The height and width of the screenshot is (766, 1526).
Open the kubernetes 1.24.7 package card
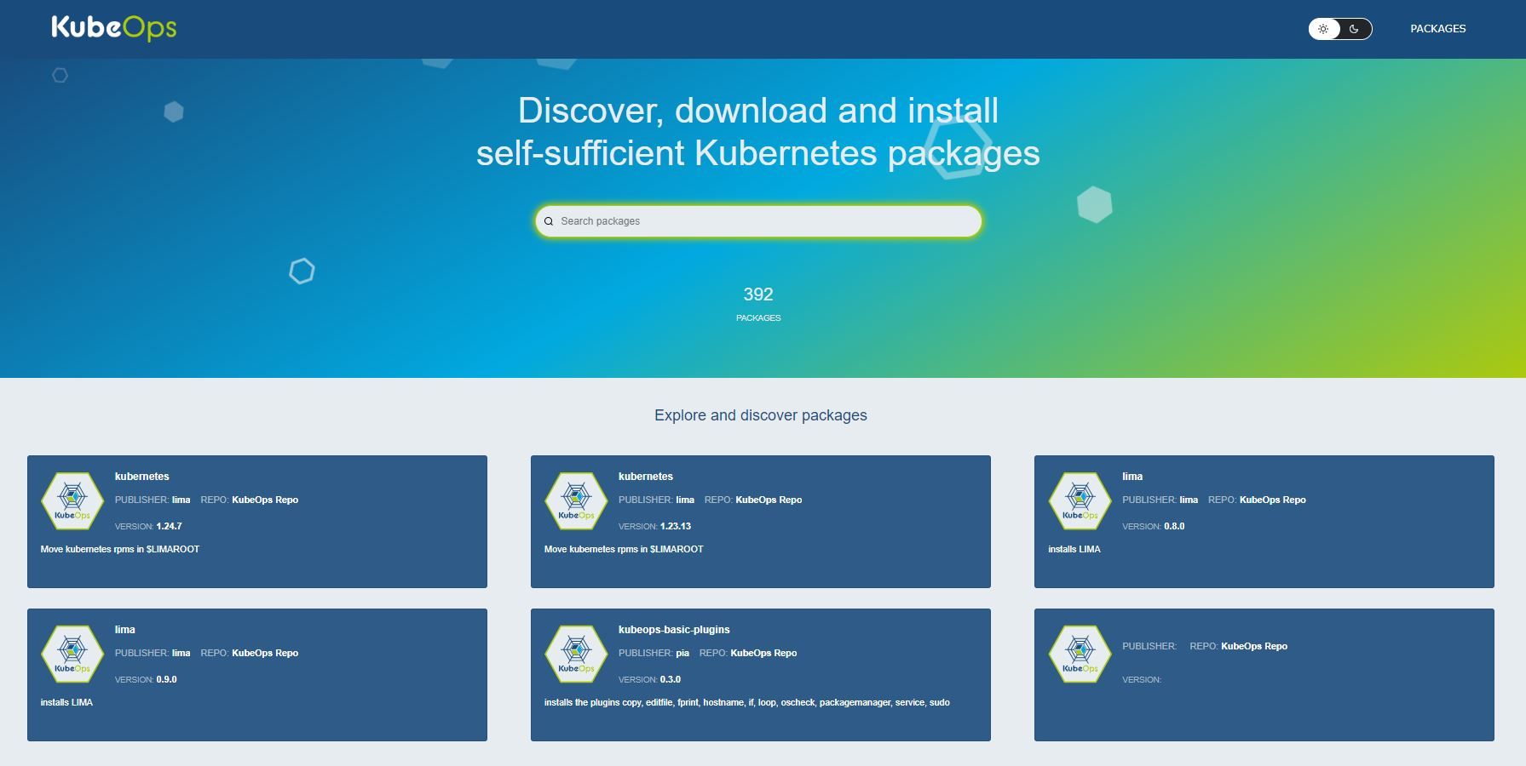point(257,522)
